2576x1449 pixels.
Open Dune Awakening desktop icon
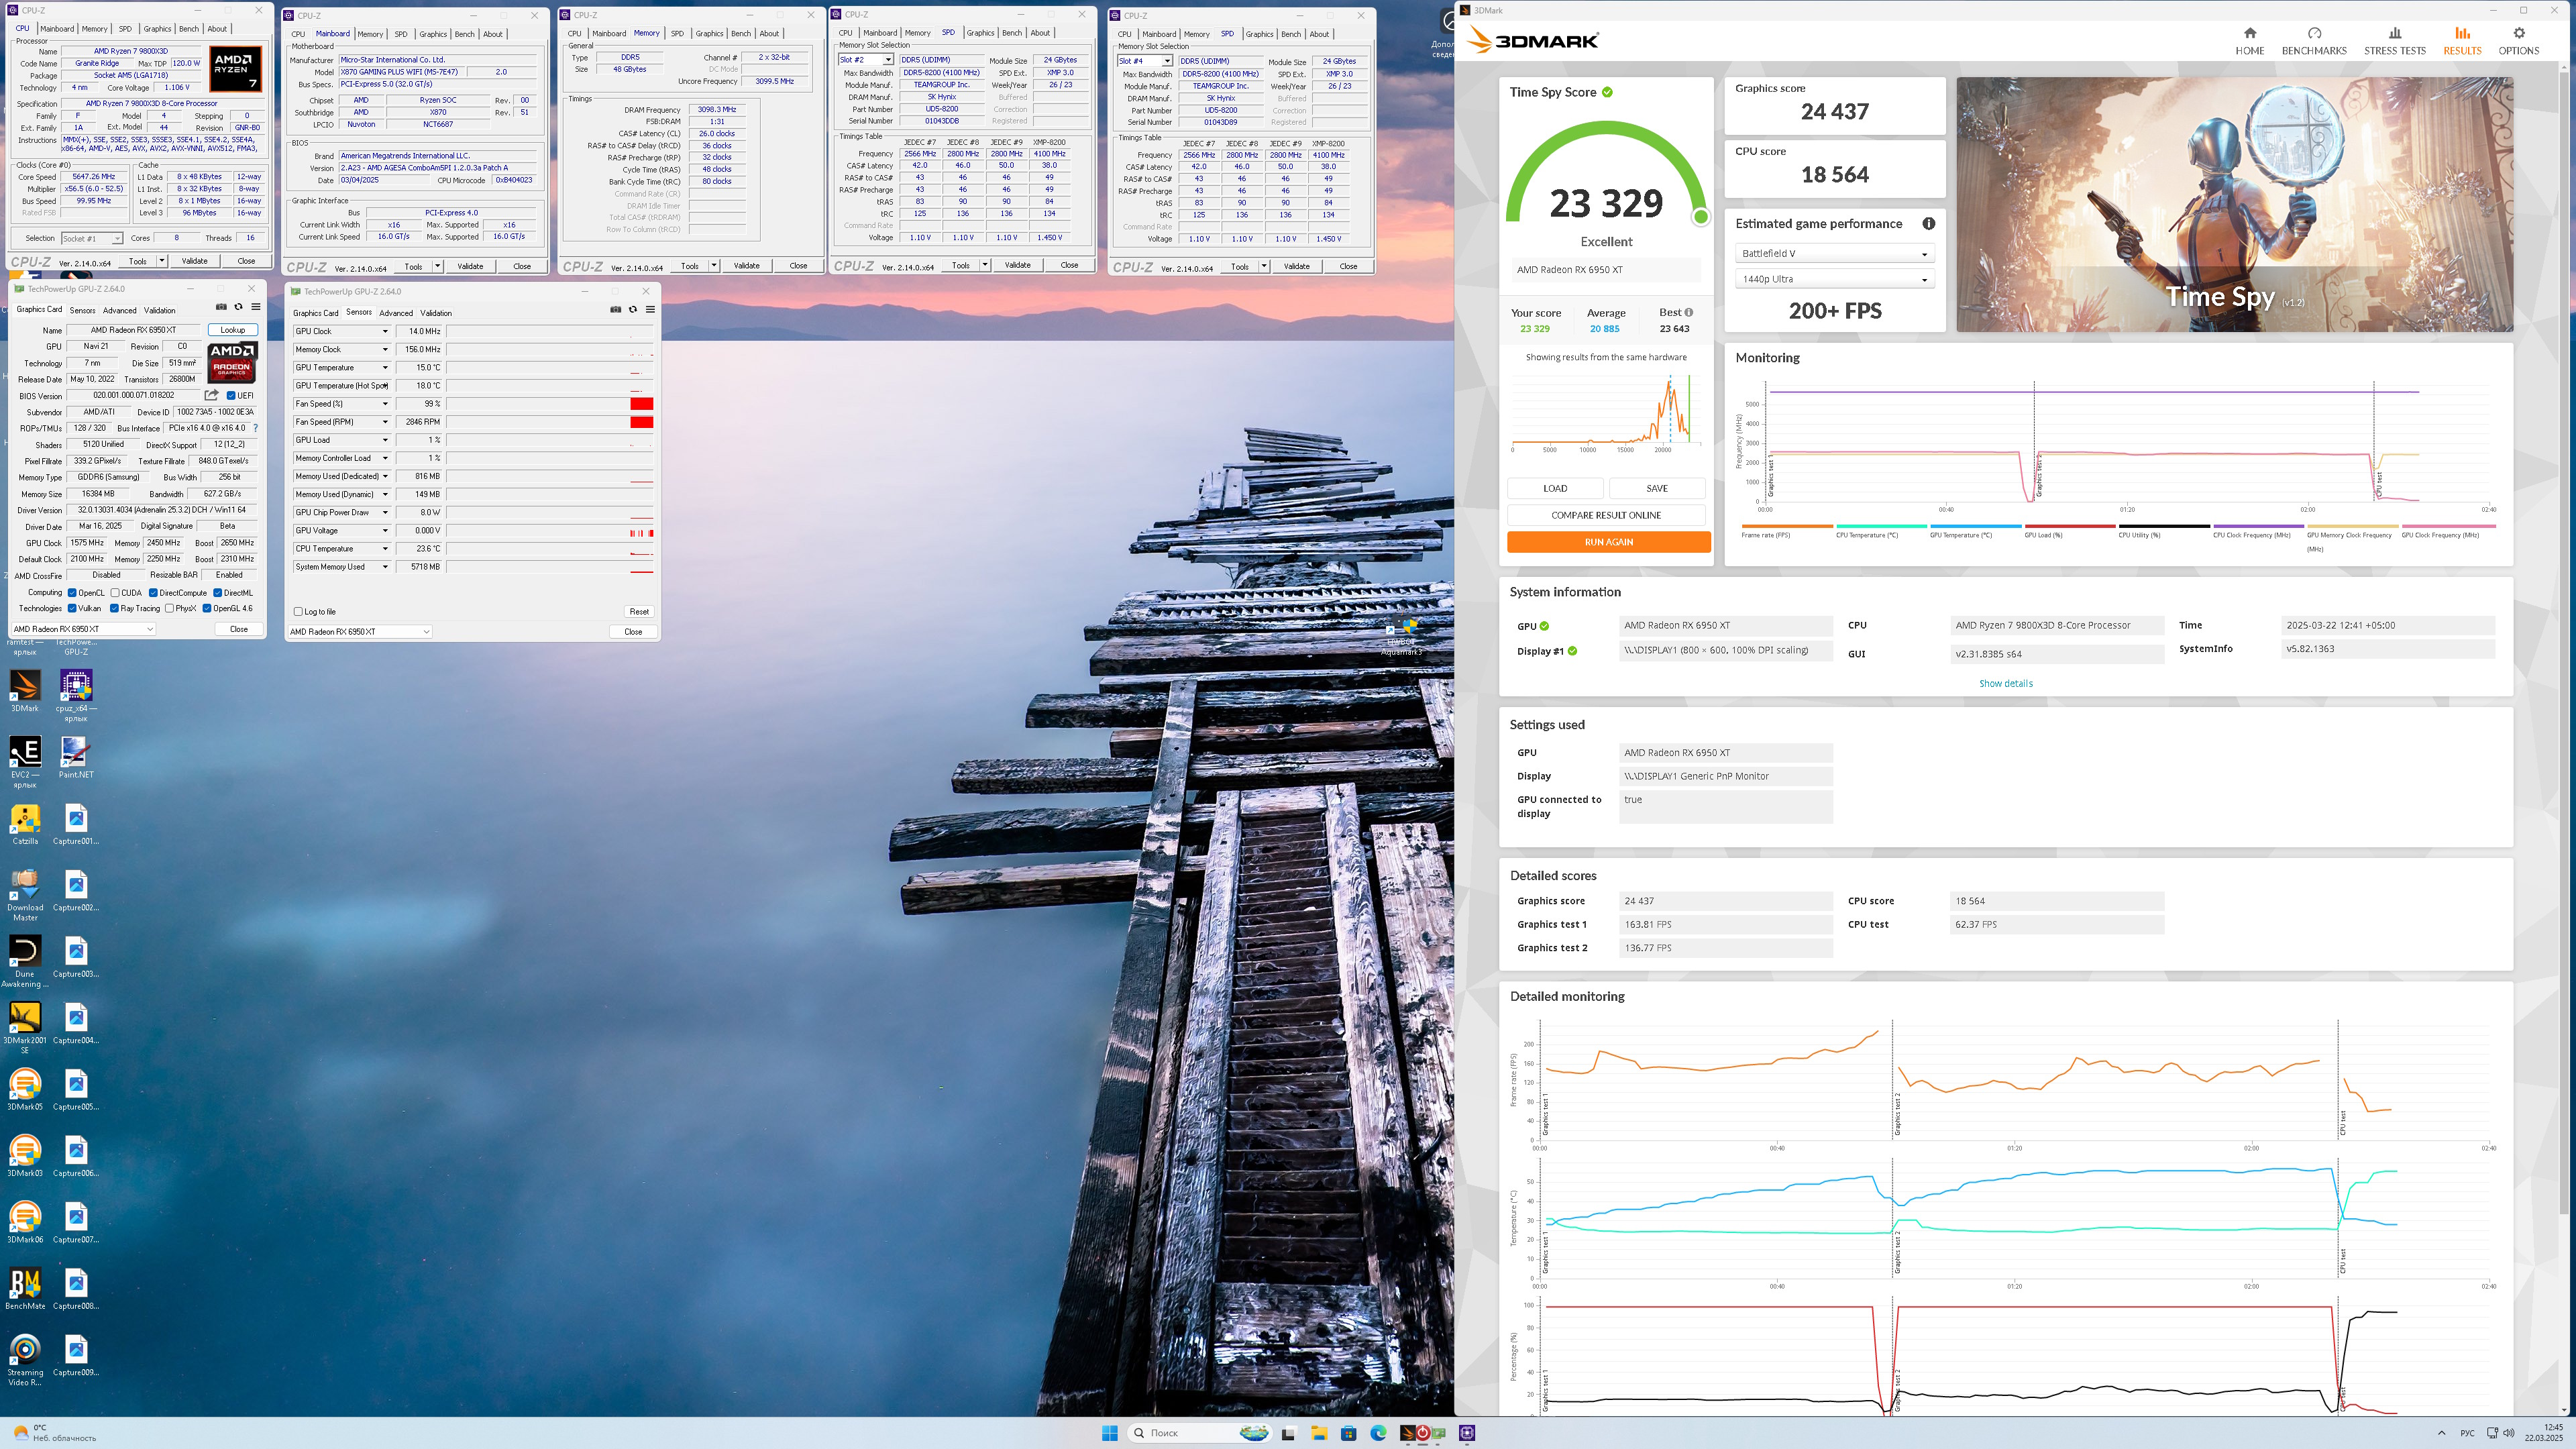[25, 961]
